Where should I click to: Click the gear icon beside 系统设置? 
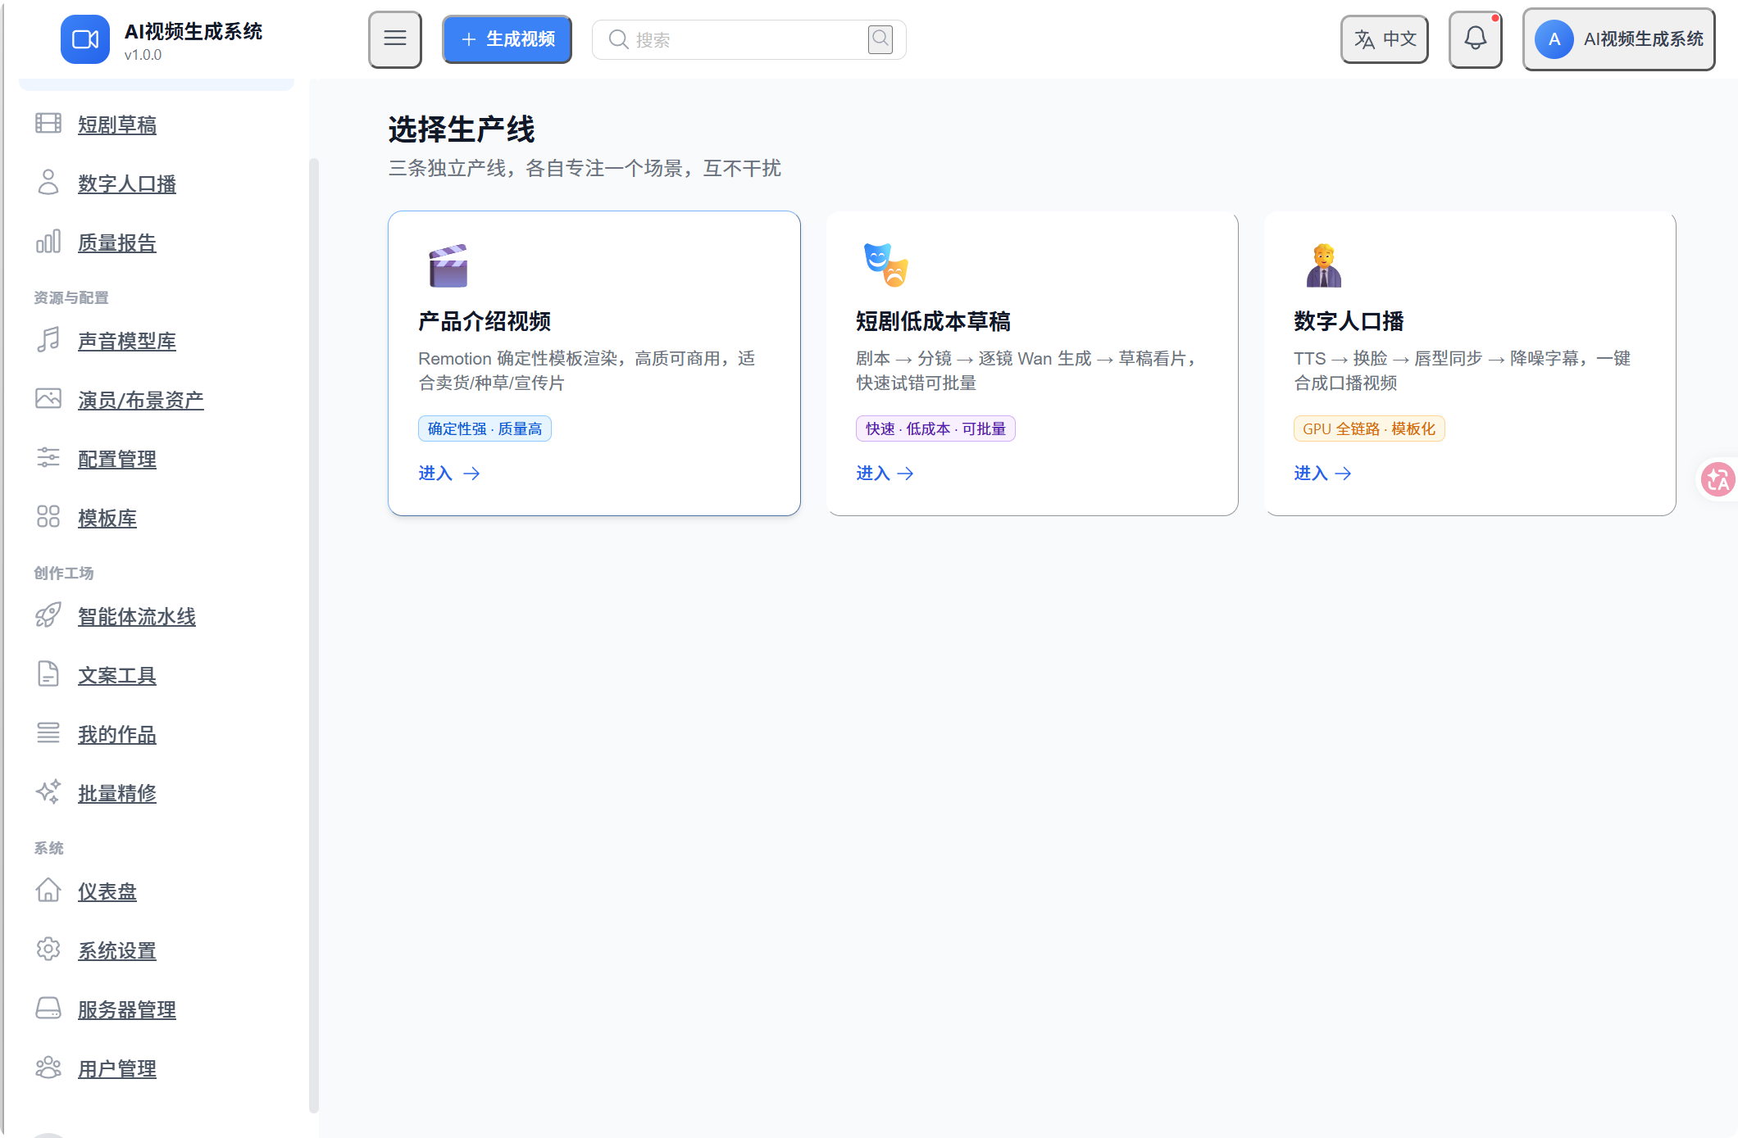(x=48, y=950)
